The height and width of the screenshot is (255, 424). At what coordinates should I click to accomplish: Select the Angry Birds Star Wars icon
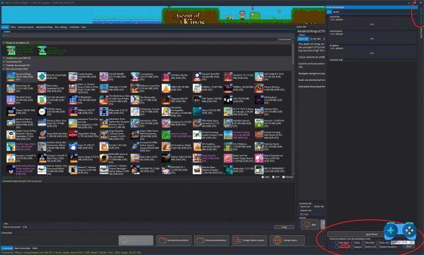(x=42, y=134)
